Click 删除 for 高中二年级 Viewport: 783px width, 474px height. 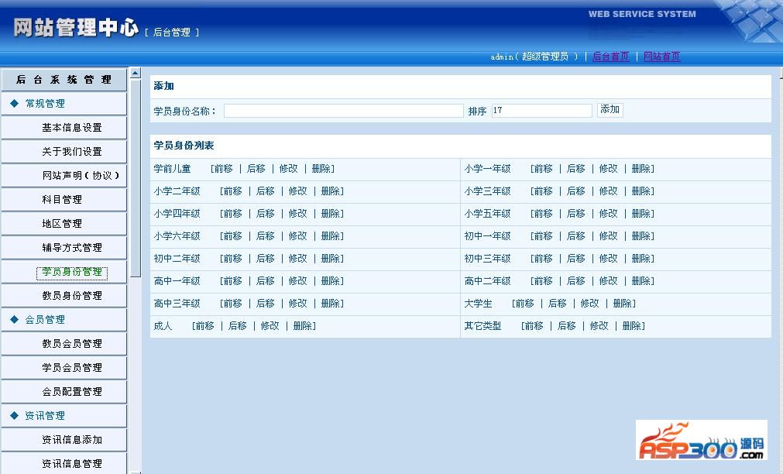(x=641, y=281)
